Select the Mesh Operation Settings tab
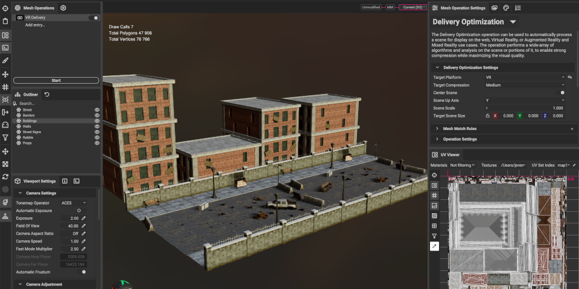The height and width of the screenshot is (289, 579). 463,8
